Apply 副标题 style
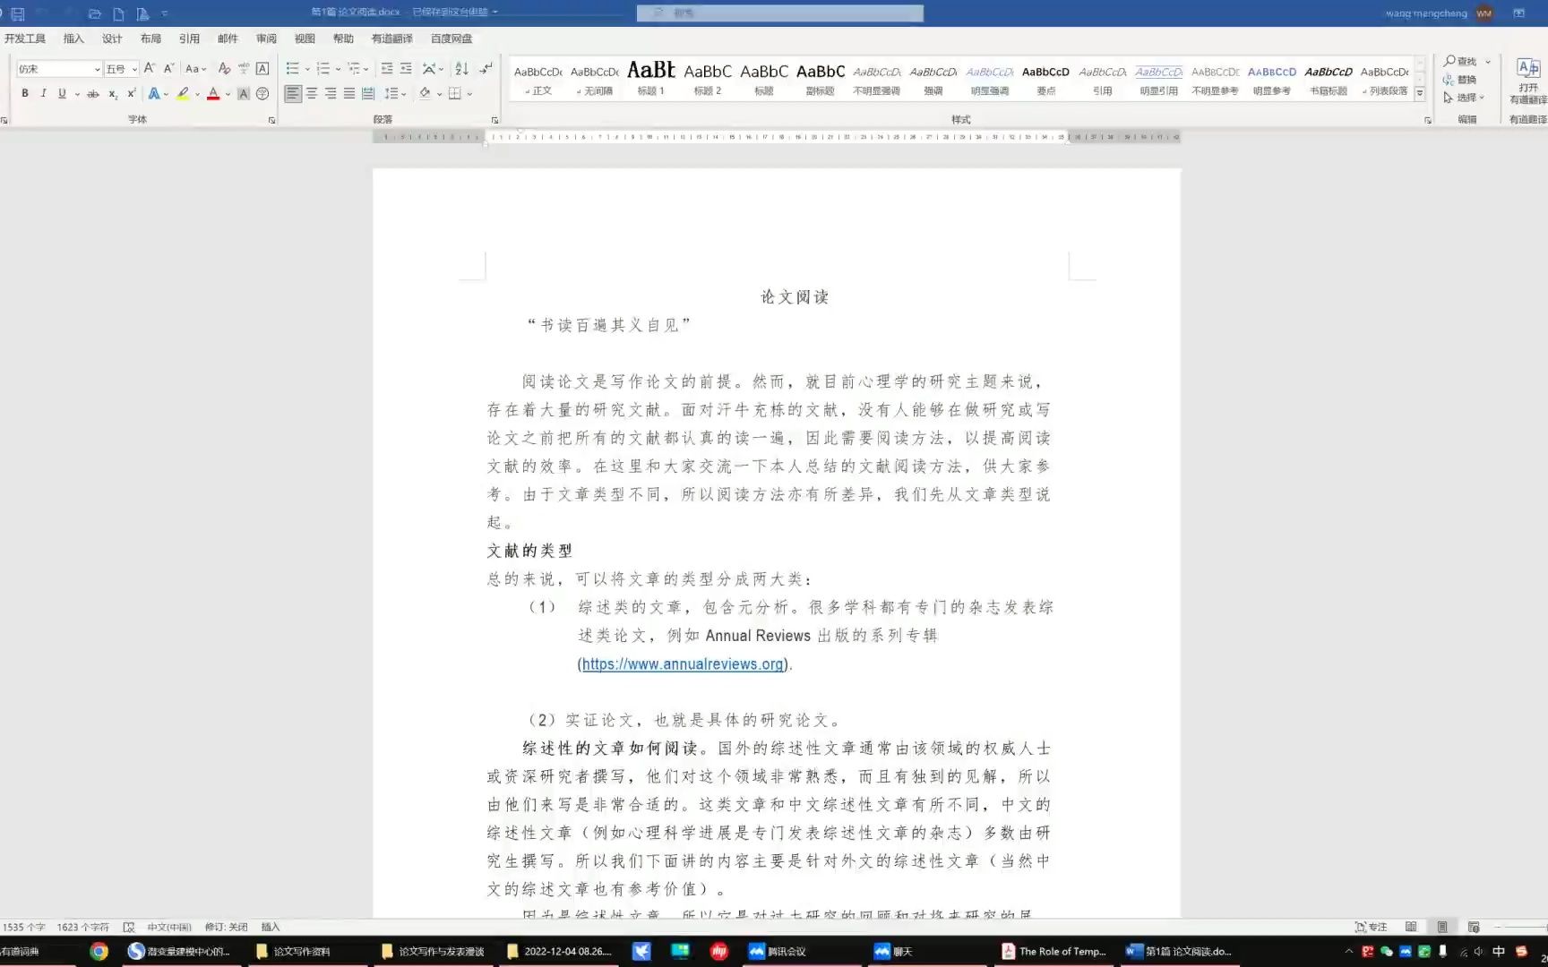The width and height of the screenshot is (1548, 967). point(821,80)
